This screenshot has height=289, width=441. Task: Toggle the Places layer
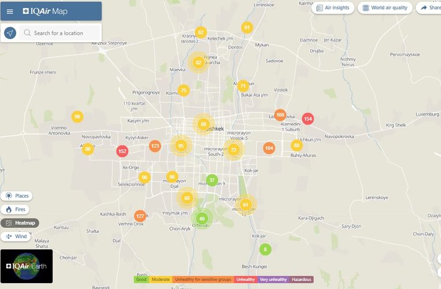coord(16,196)
